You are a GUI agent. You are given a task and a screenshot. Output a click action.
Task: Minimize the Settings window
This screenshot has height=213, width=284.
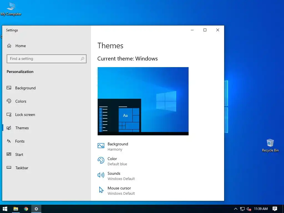coord(192,30)
